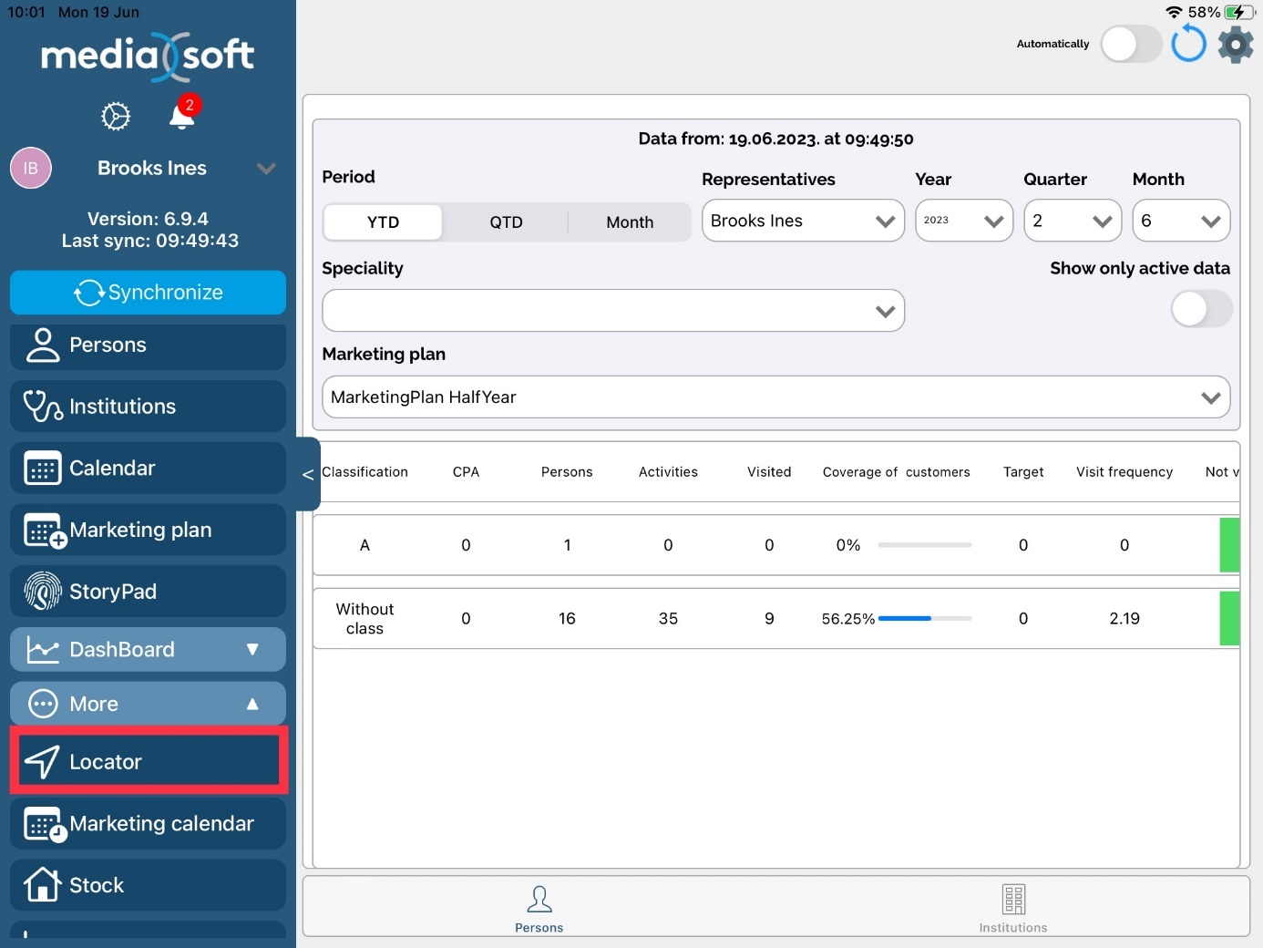Enable the Automatically toggle
This screenshot has height=948, width=1263.
coord(1130,44)
